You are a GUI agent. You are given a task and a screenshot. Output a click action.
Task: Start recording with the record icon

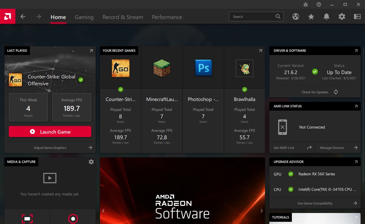click(73, 219)
